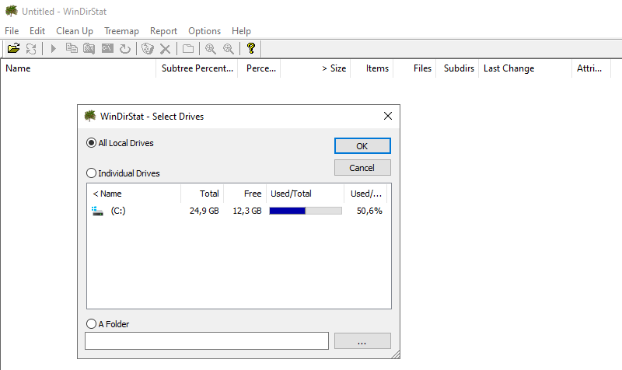The height and width of the screenshot is (370, 622).
Task: Sort by the Size column header
Action: click(x=316, y=68)
